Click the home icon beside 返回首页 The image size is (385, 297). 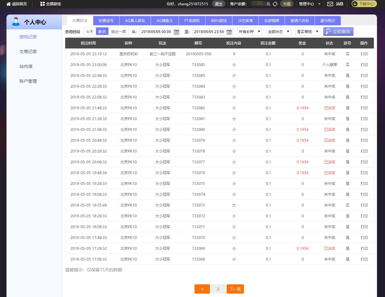pos(9,4)
